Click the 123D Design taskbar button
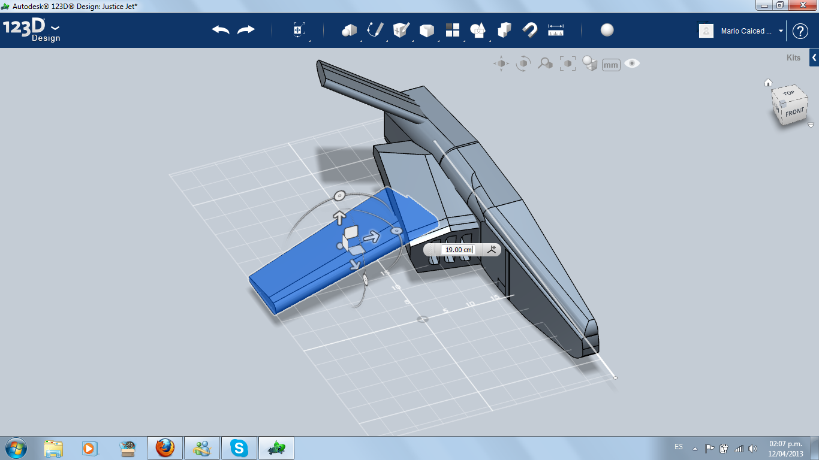The width and height of the screenshot is (819, 460). [x=277, y=448]
